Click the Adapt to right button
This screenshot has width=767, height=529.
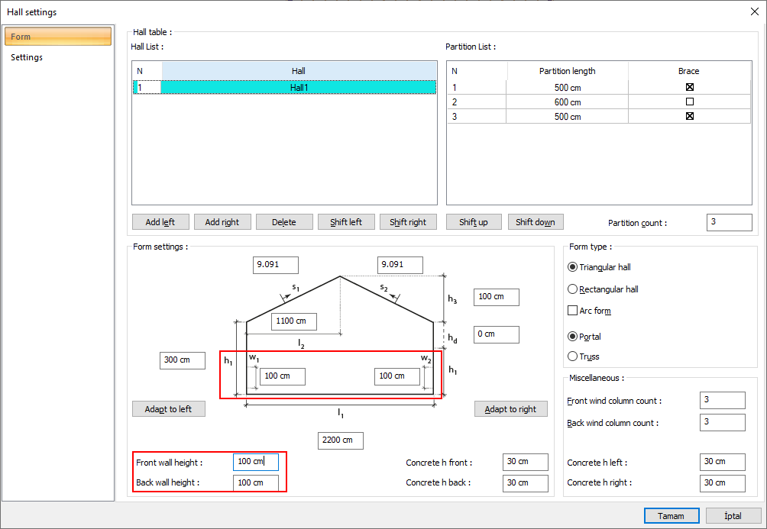coord(510,409)
